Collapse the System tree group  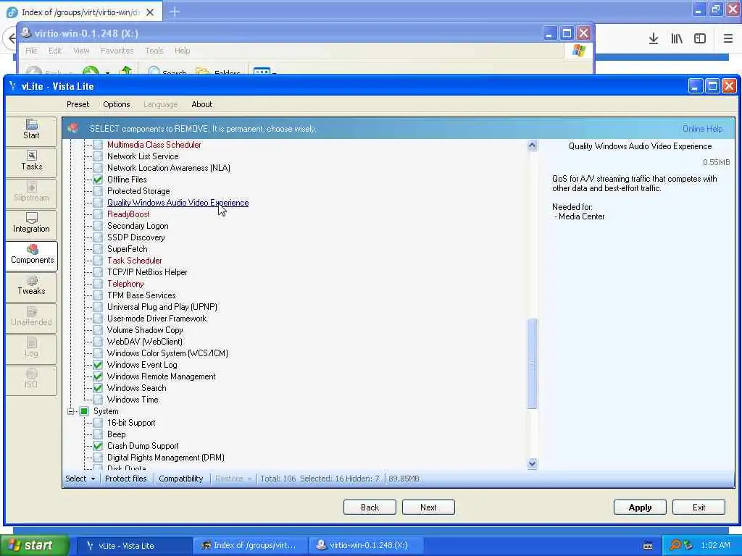tap(70, 411)
